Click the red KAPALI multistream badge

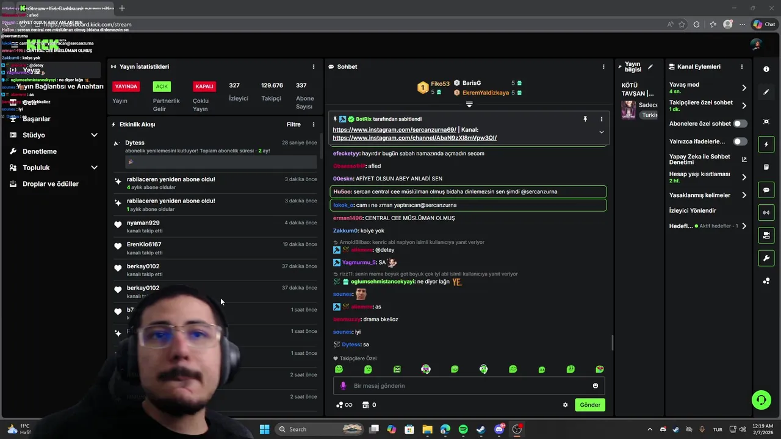(204, 87)
